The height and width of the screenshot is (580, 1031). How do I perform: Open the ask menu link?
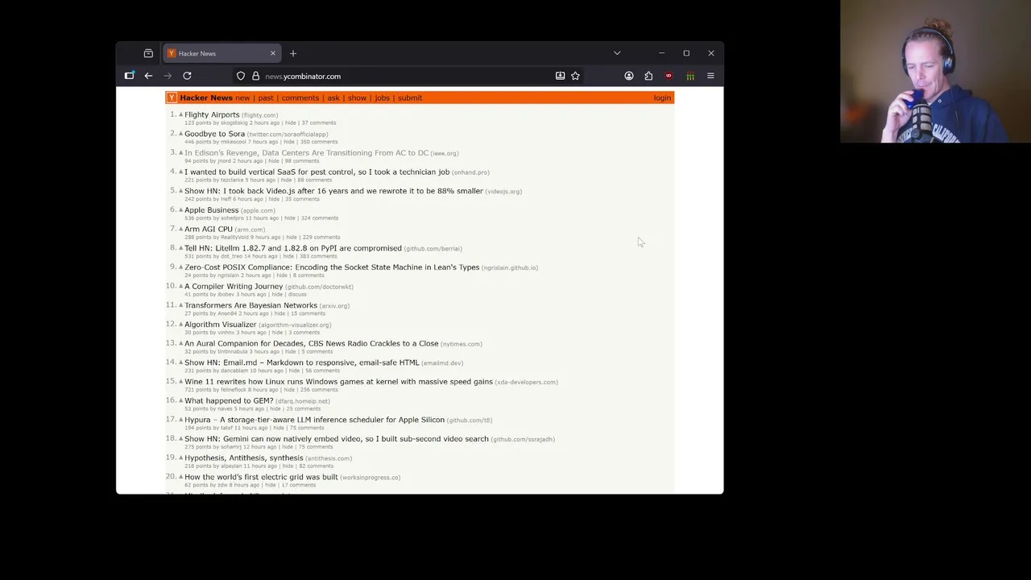tap(333, 97)
